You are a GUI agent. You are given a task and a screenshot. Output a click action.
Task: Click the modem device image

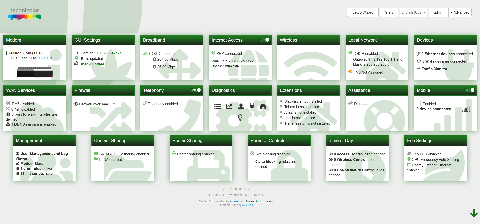(x=35, y=72)
